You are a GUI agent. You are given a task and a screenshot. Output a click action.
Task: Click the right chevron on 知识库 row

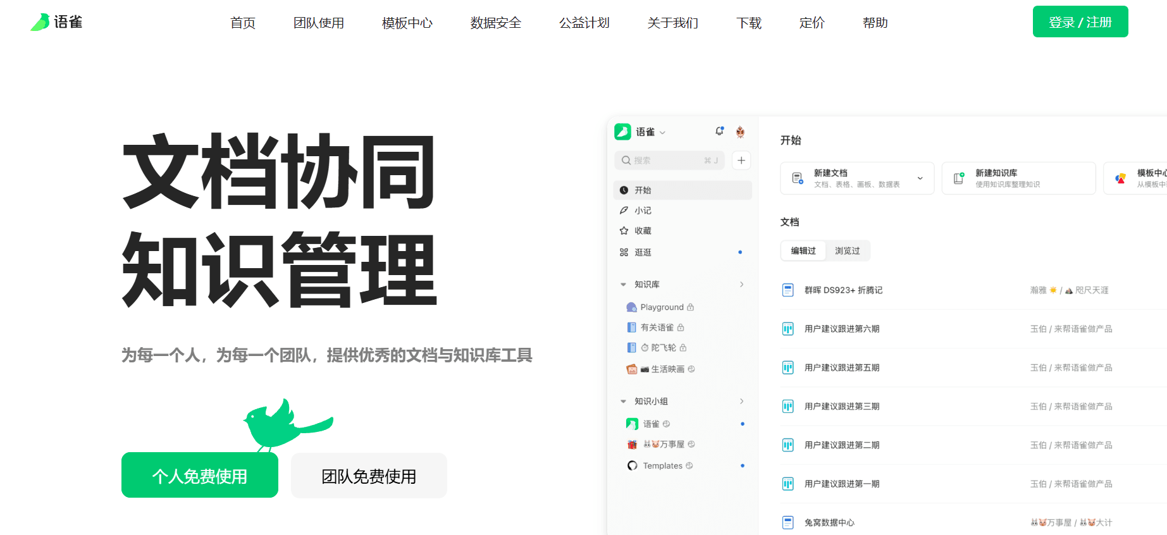(x=742, y=285)
